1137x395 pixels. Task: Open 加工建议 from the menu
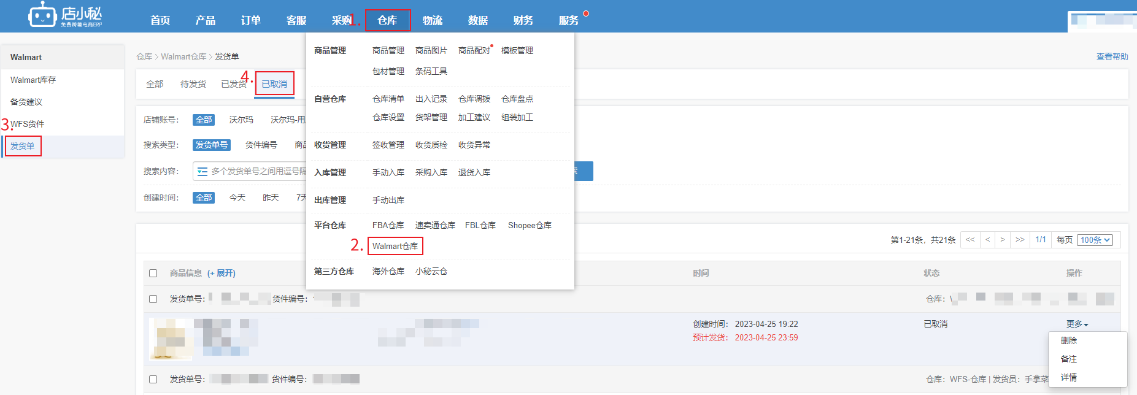(474, 117)
